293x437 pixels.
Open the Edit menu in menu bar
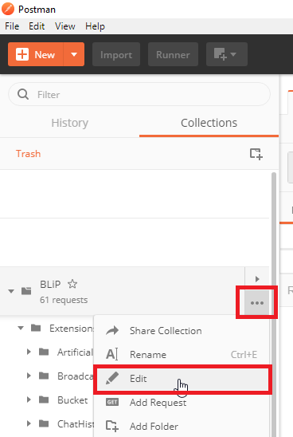click(37, 26)
